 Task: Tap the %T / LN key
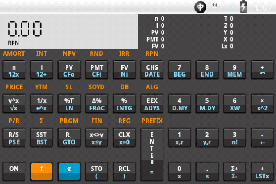coord(69,104)
